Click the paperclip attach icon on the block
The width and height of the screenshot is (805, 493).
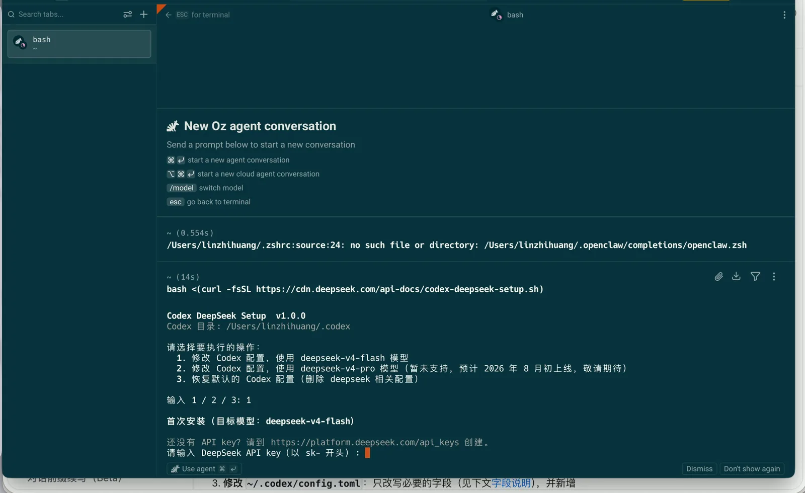coord(719,277)
